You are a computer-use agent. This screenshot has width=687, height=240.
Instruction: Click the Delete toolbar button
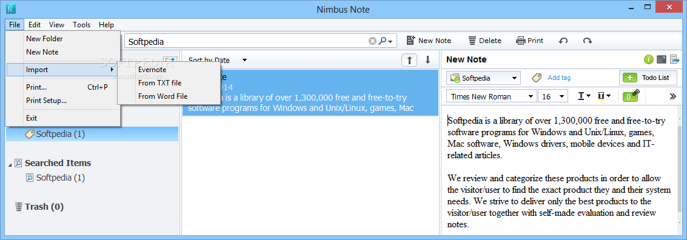tap(484, 41)
